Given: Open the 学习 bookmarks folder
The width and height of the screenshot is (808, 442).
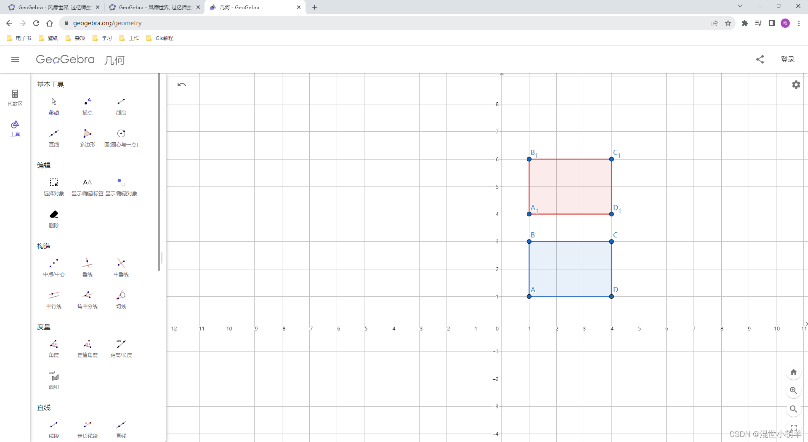Looking at the screenshot, I should coord(102,38).
